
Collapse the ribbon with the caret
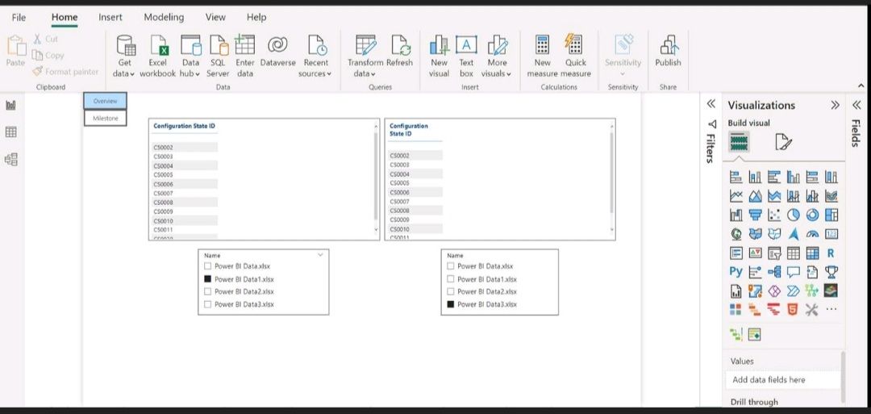861,86
